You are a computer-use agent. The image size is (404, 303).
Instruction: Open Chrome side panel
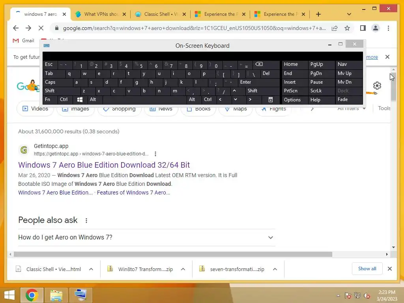pyautogui.click(x=363, y=28)
